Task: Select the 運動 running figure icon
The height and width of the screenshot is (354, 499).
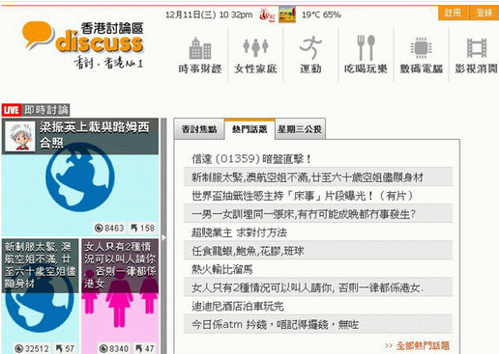Action: (x=310, y=48)
